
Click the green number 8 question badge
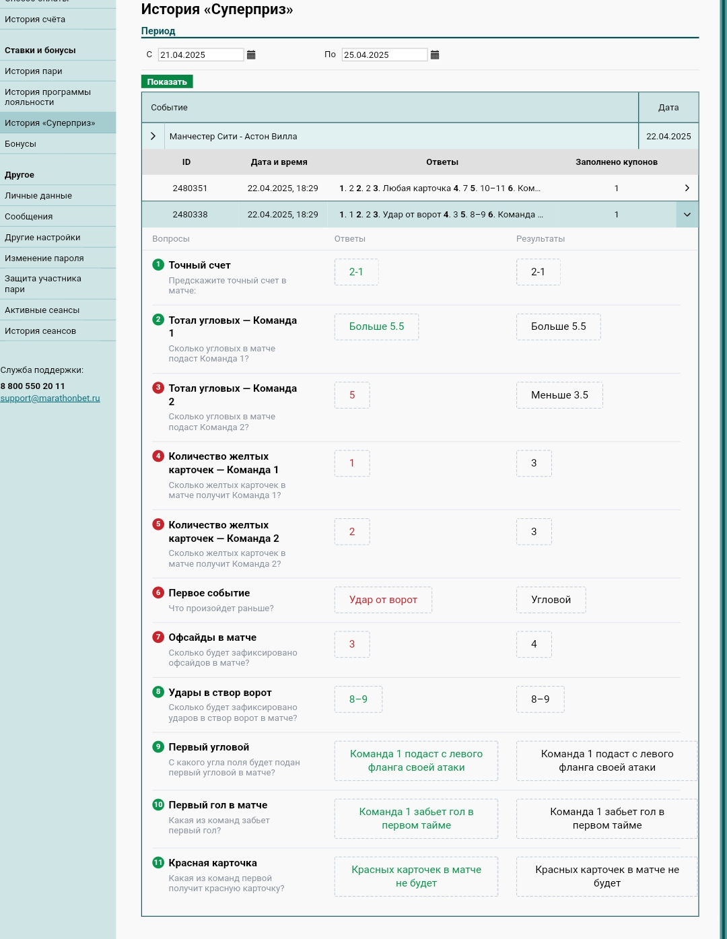[x=158, y=692]
